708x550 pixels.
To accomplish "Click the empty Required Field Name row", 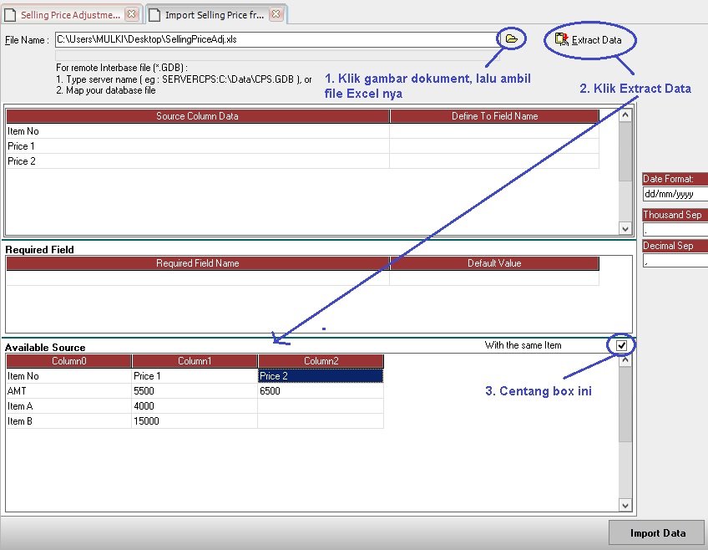I will (x=198, y=278).
